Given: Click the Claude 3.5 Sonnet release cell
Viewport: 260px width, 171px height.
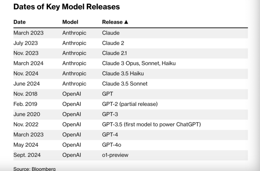Looking at the screenshot, I should [125, 84].
